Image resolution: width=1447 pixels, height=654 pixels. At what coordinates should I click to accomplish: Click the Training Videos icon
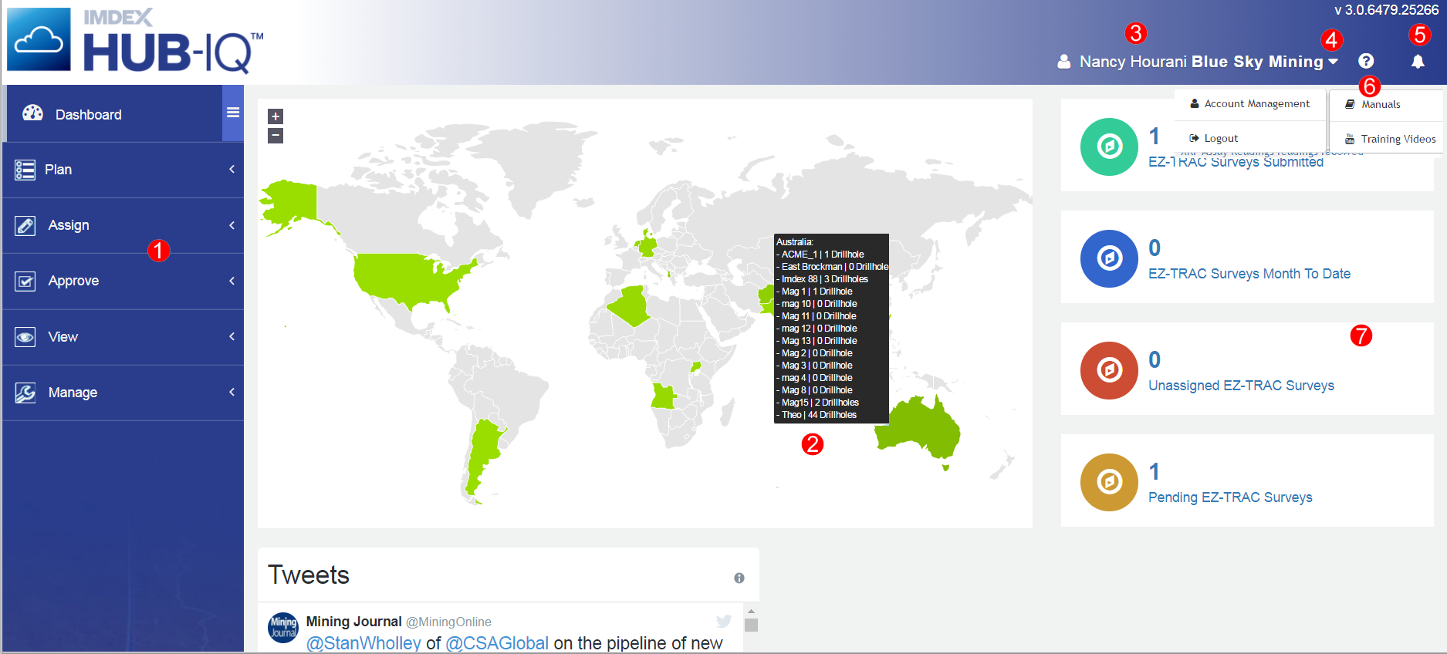(1350, 139)
